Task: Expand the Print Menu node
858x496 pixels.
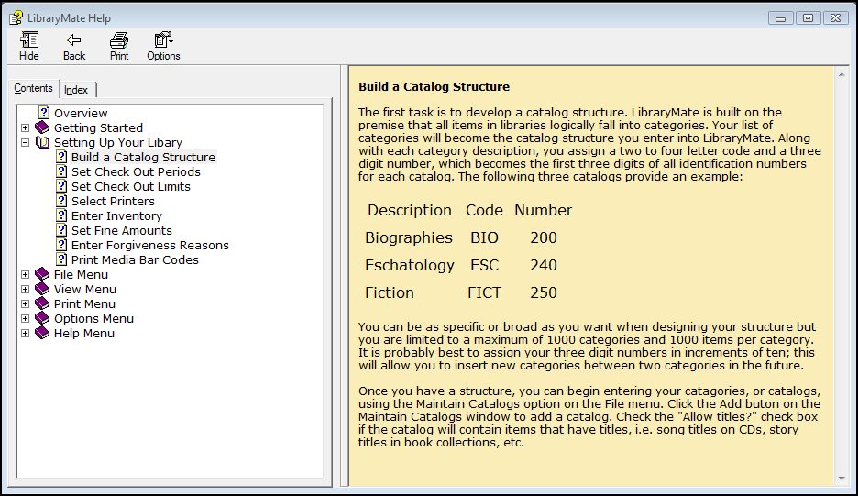Action: 25,304
